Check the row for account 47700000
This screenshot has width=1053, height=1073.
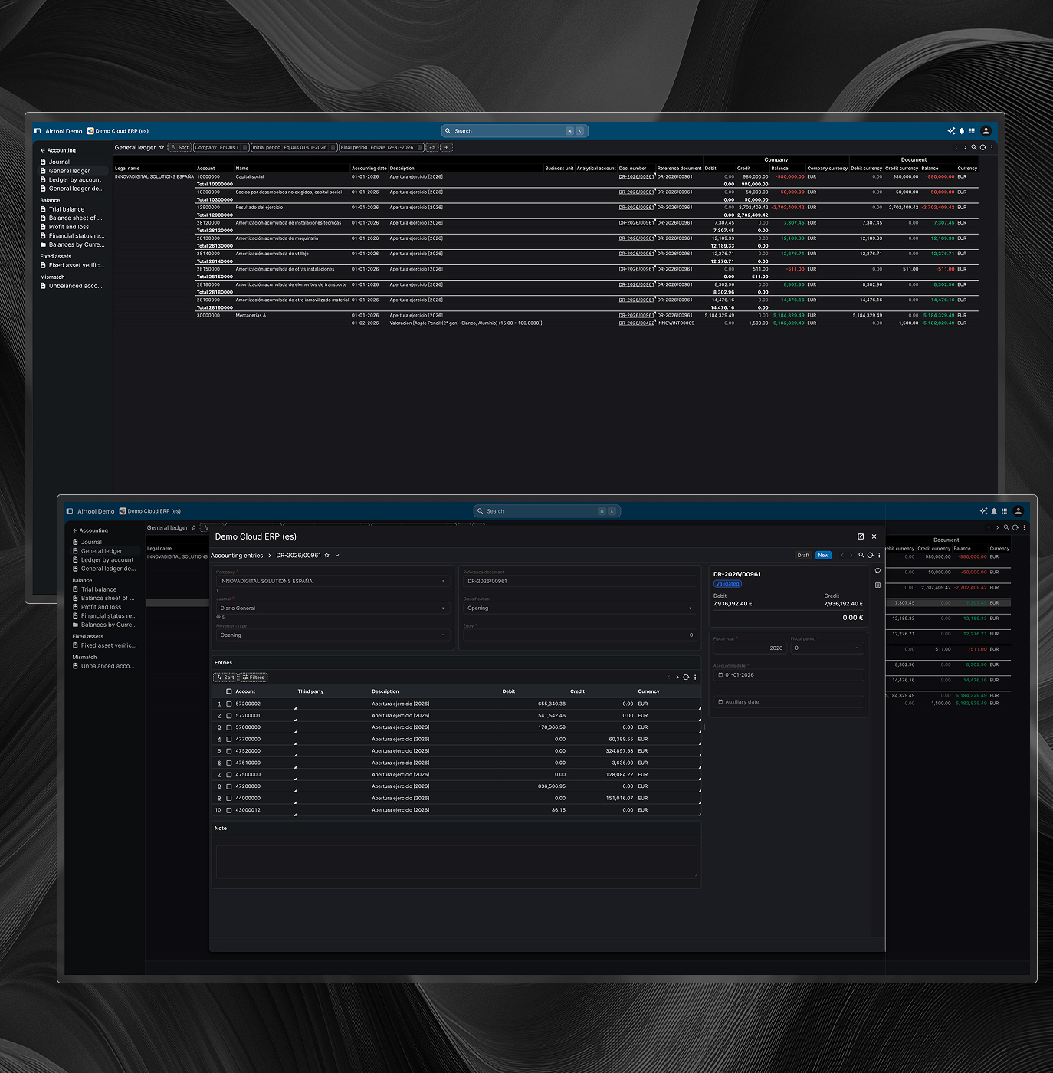229,740
